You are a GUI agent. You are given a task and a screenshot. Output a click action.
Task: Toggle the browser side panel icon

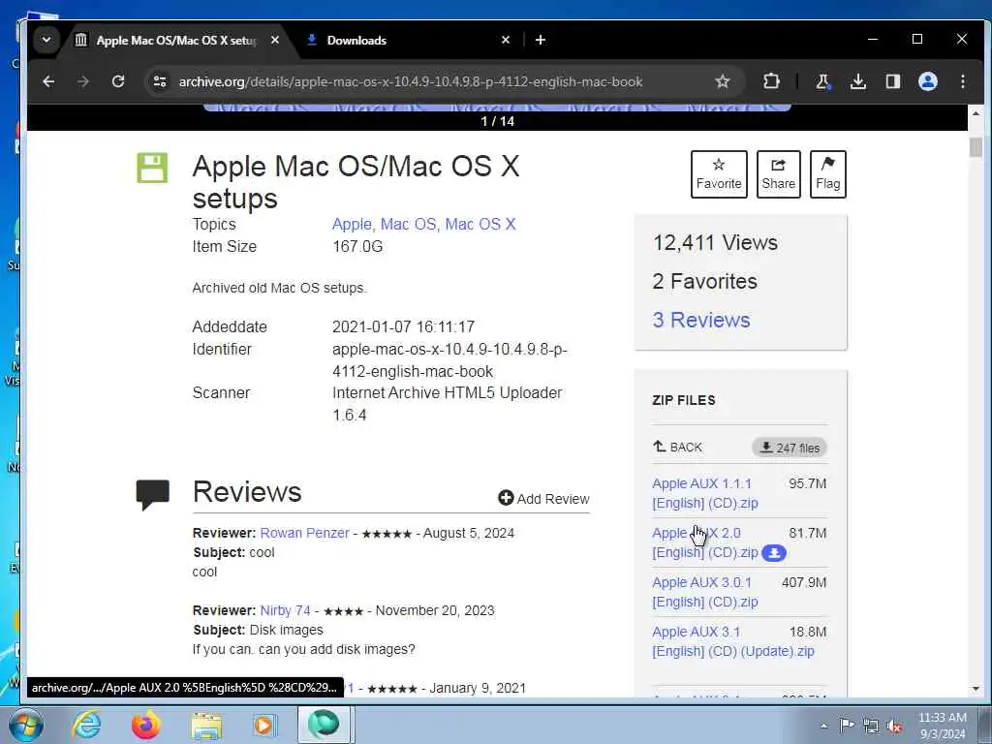[x=892, y=81]
